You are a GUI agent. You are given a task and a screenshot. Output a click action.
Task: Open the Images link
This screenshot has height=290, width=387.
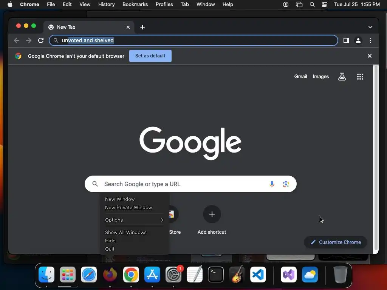point(320,77)
